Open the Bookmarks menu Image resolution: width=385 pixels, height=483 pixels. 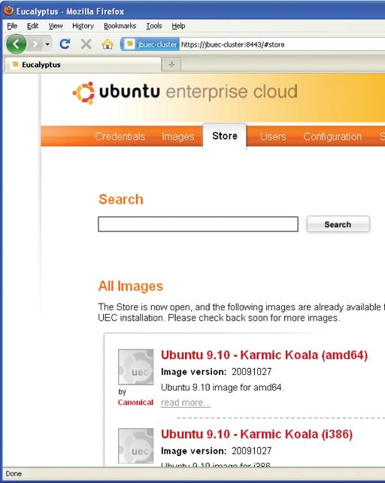(x=120, y=26)
